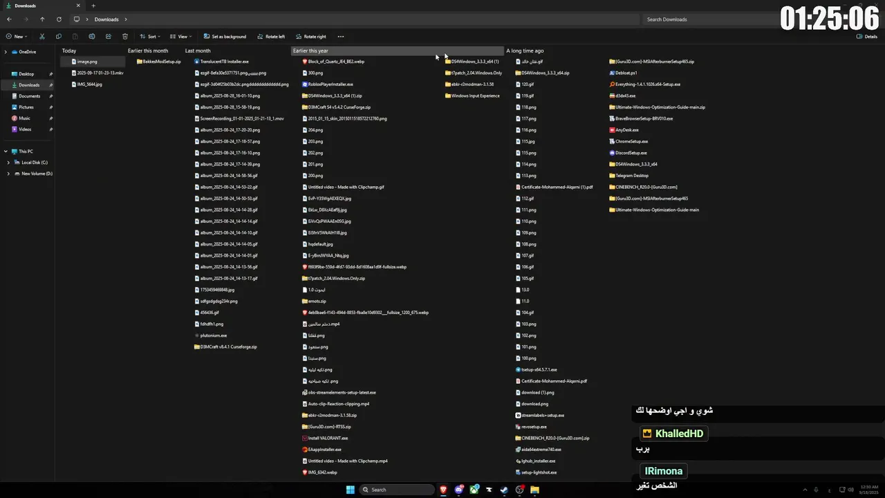Select plutonium.exe file

(210, 335)
